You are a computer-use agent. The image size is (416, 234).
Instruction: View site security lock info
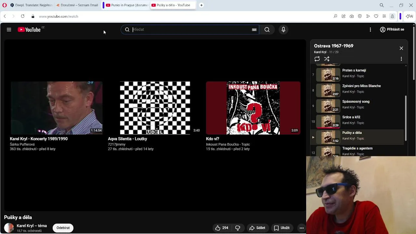[33, 16]
